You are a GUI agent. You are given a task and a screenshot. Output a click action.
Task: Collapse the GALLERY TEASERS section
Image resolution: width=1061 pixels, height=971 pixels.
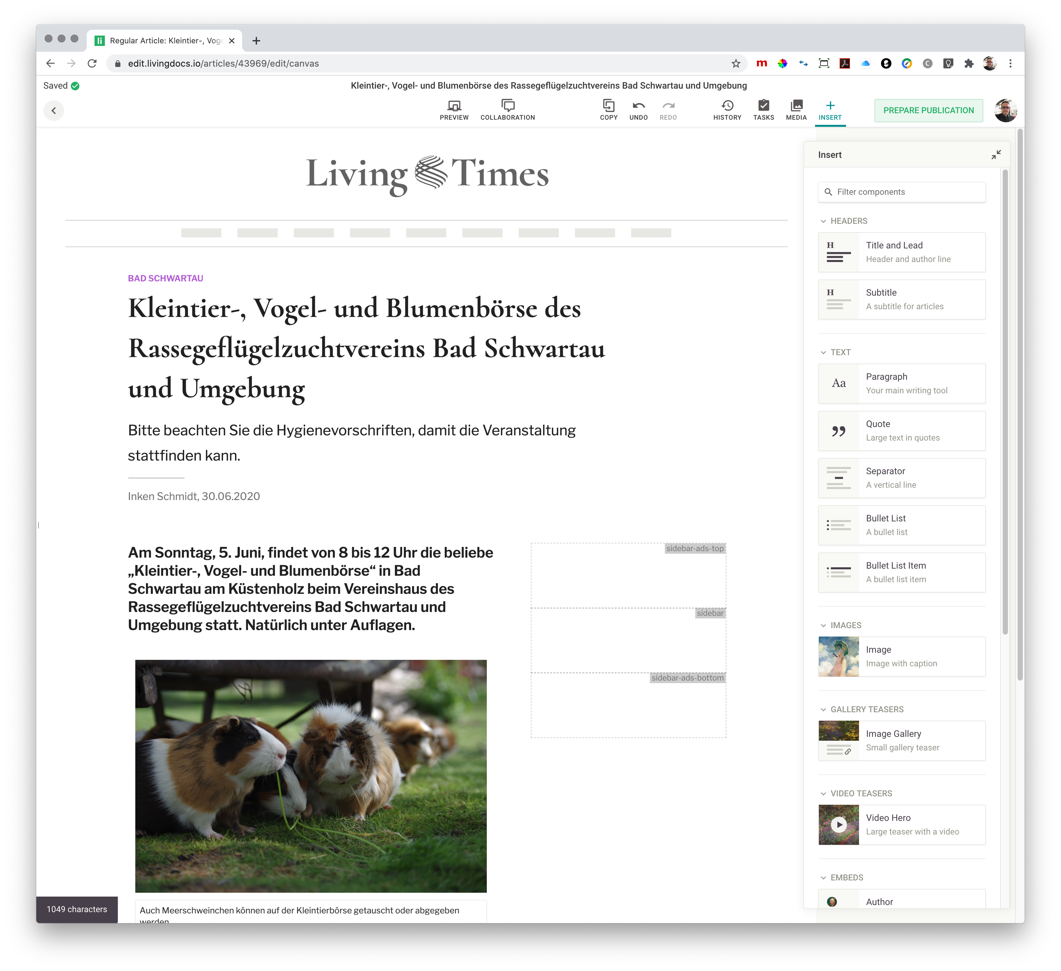tap(862, 710)
